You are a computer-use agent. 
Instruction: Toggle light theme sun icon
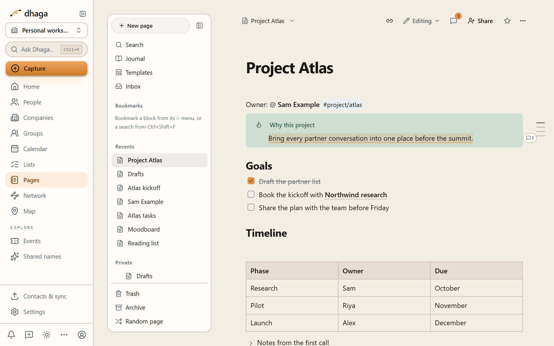[47, 335]
